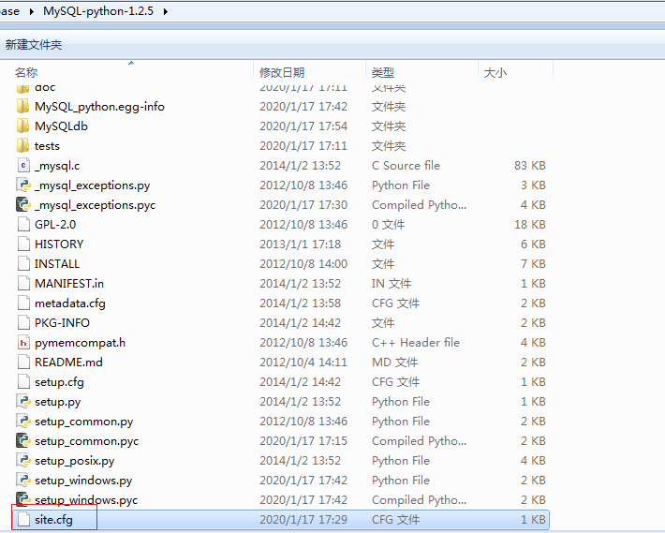Click the 2013/1/1 17:18 date for HISTORY
Viewport: 665px width, 533px height.
(301, 244)
